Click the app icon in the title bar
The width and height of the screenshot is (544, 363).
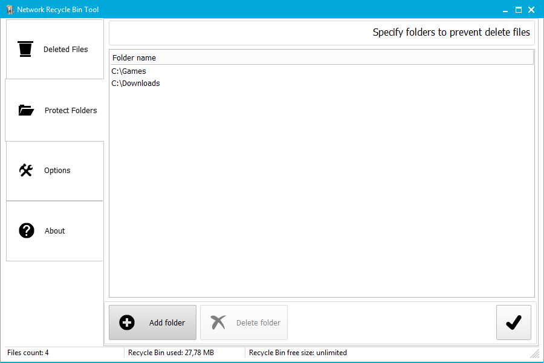10,10
